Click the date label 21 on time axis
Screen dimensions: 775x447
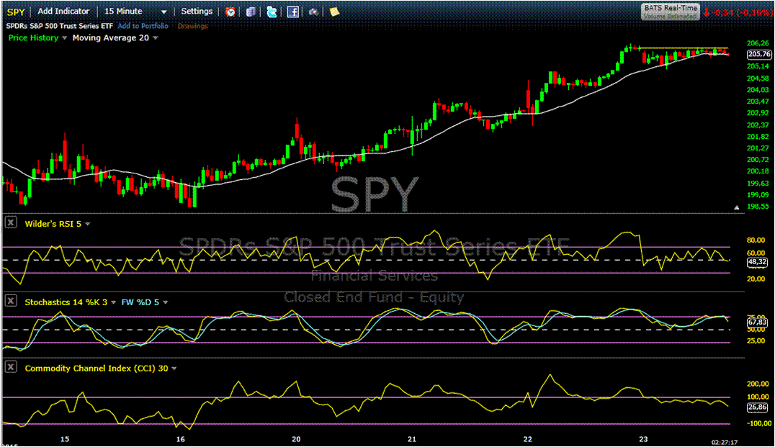pyautogui.click(x=412, y=438)
